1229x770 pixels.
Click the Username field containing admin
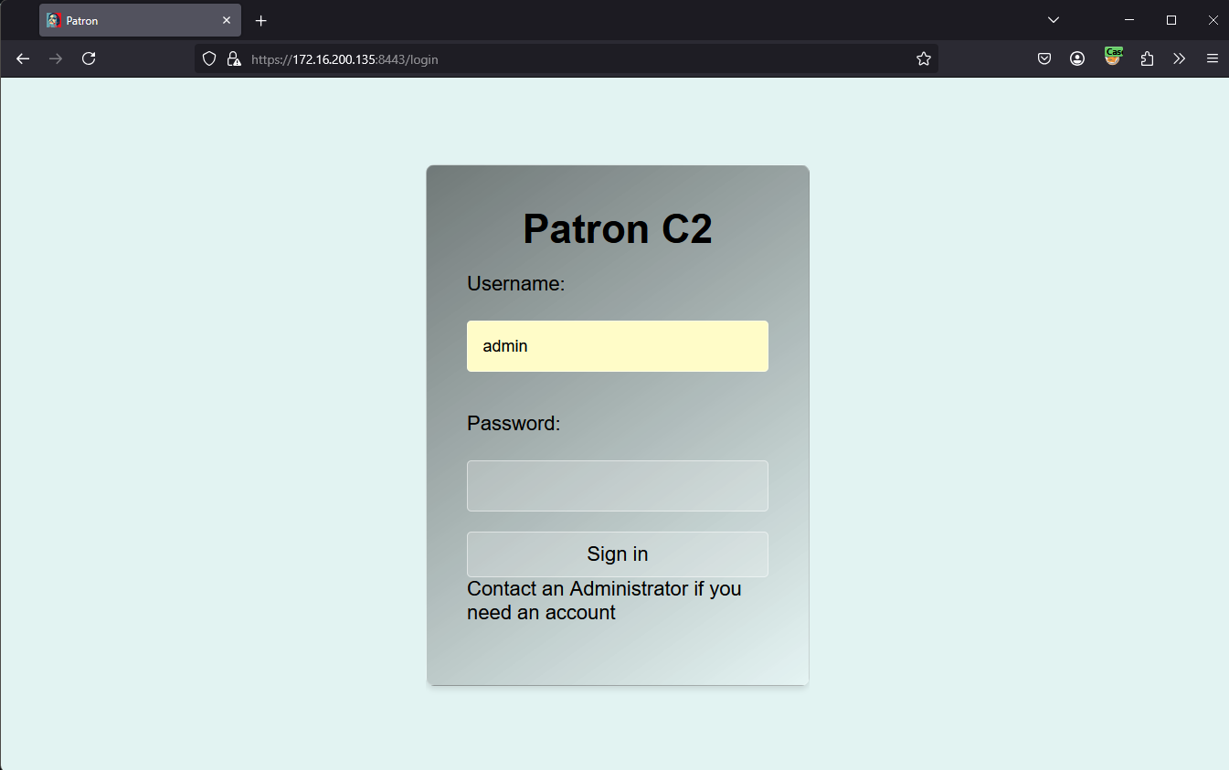pyautogui.click(x=618, y=346)
